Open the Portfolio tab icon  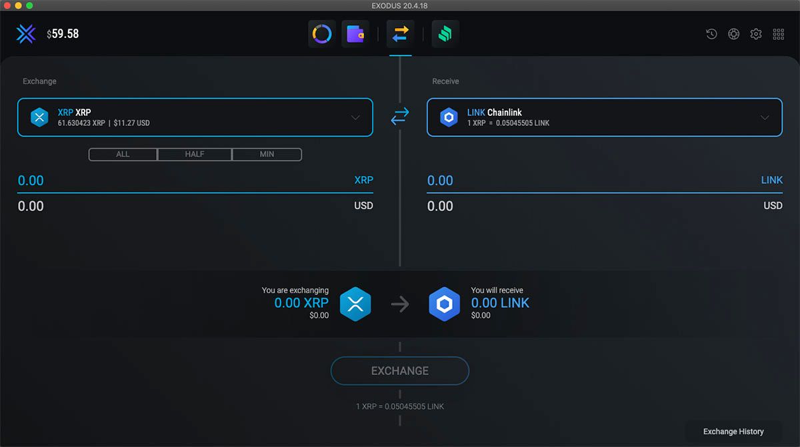[322, 34]
